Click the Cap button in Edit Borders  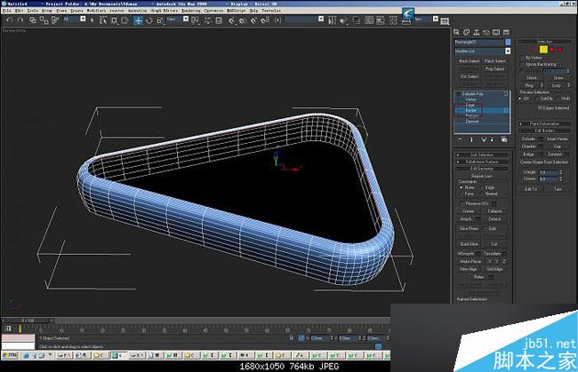[558, 146]
